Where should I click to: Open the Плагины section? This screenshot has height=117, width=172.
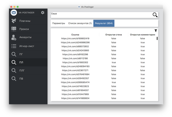coord(28,21)
